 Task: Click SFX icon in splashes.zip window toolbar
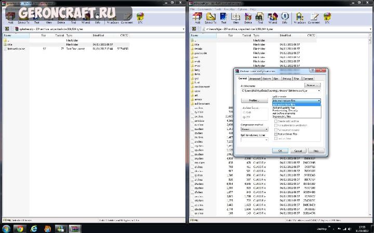(140, 18)
